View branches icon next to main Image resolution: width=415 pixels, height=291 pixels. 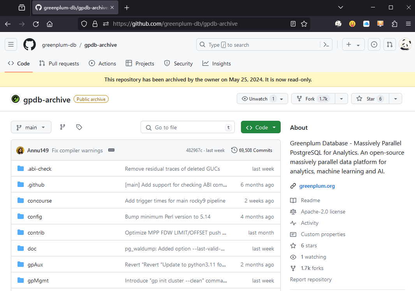[62, 127]
